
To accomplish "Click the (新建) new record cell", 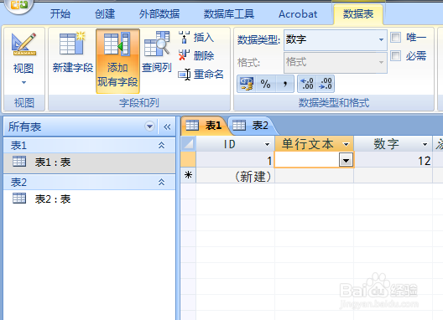I will (x=235, y=176).
